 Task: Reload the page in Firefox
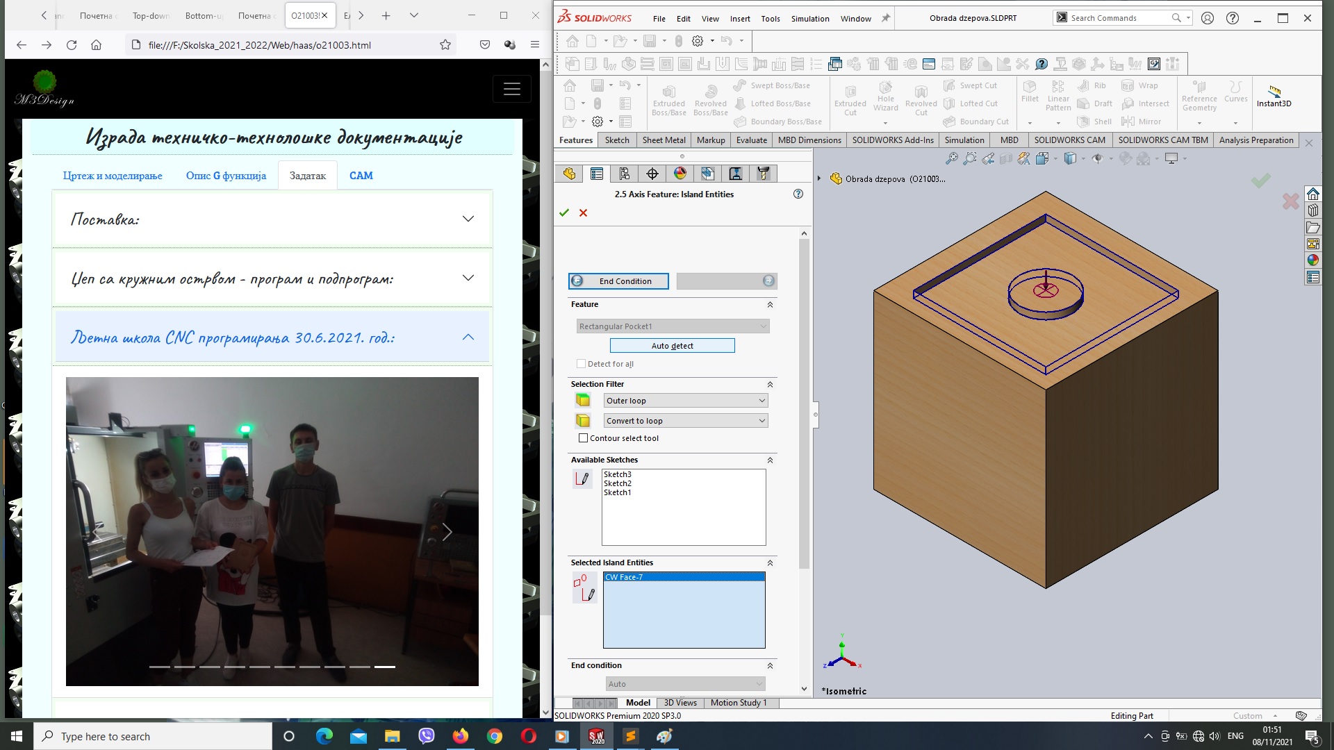(x=72, y=44)
